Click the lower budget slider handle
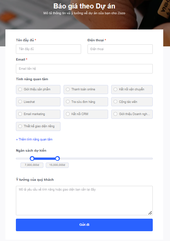The image size is (170, 241). click(x=32, y=158)
